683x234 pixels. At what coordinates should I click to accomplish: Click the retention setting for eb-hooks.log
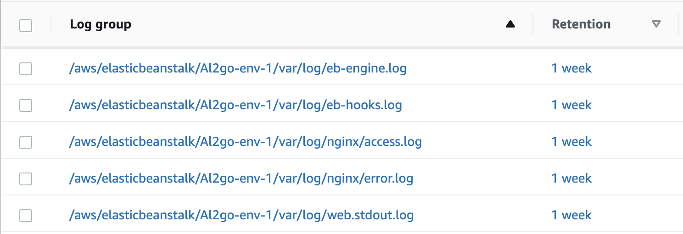pyautogui.click(x=571, y=105)
